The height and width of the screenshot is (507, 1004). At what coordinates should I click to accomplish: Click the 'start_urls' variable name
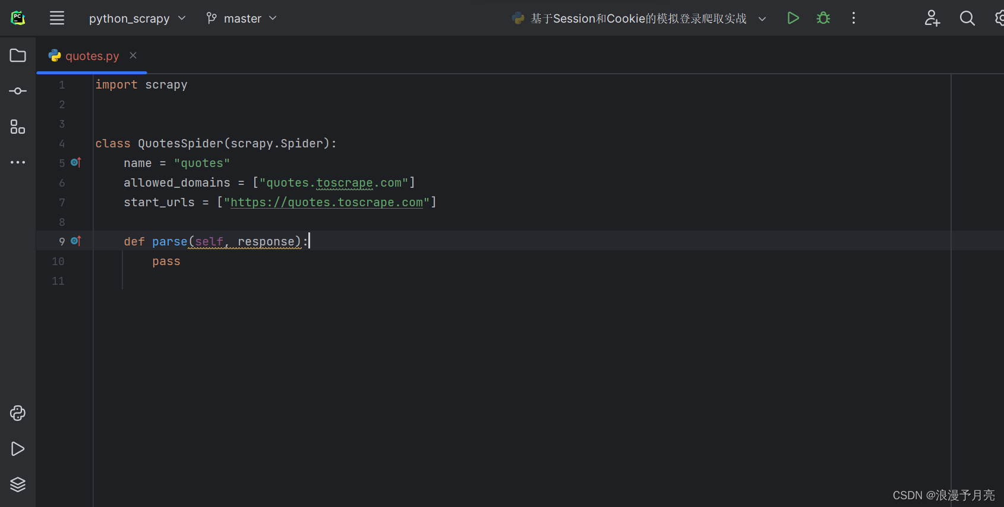coord(159,202)
